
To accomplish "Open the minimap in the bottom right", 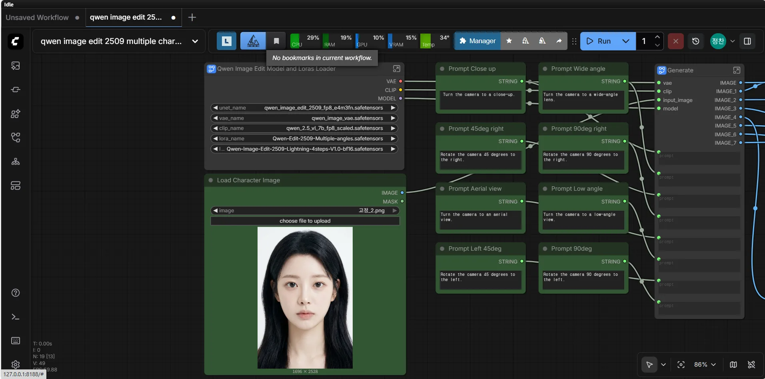I will point(733,364).
